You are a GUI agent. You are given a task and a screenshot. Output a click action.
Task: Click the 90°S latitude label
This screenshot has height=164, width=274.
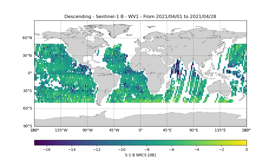pos(28,126)
